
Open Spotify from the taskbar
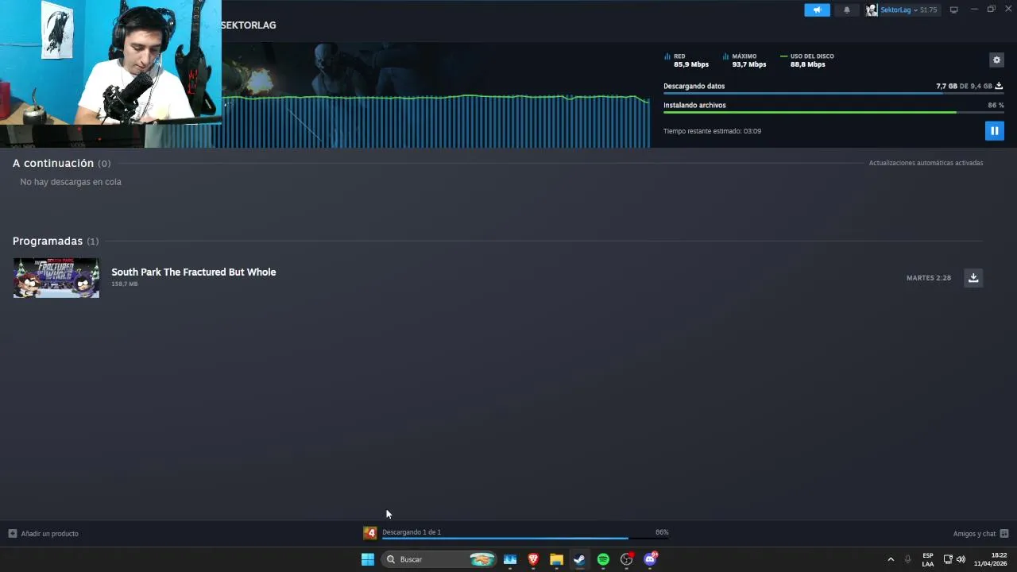pyautogui.click(x=603, y=559)
